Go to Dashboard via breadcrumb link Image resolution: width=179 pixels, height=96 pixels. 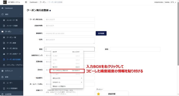point(33,2)
